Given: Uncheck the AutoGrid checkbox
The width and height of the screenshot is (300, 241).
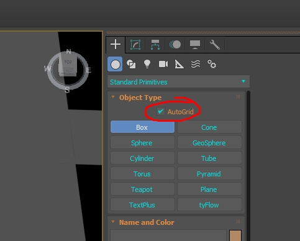Looking at the screenshot, I should pos(160,112).
